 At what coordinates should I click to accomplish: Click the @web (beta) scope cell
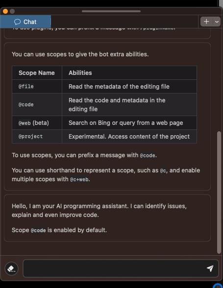tap(37, 122)
